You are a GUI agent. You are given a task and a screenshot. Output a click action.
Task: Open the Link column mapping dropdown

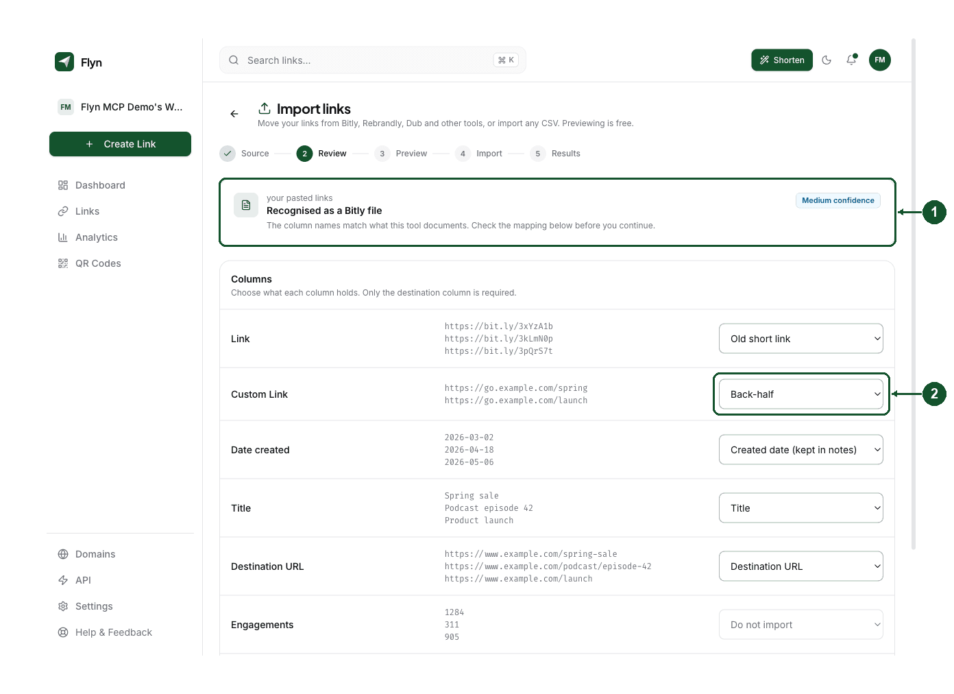(801, 339)
